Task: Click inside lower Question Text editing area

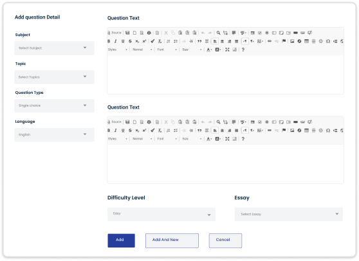Action: pyautogui.click(x=225, y=163)
